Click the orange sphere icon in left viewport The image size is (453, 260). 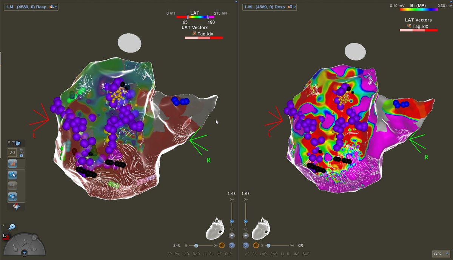pyautogui.click(x=222, y=245)
